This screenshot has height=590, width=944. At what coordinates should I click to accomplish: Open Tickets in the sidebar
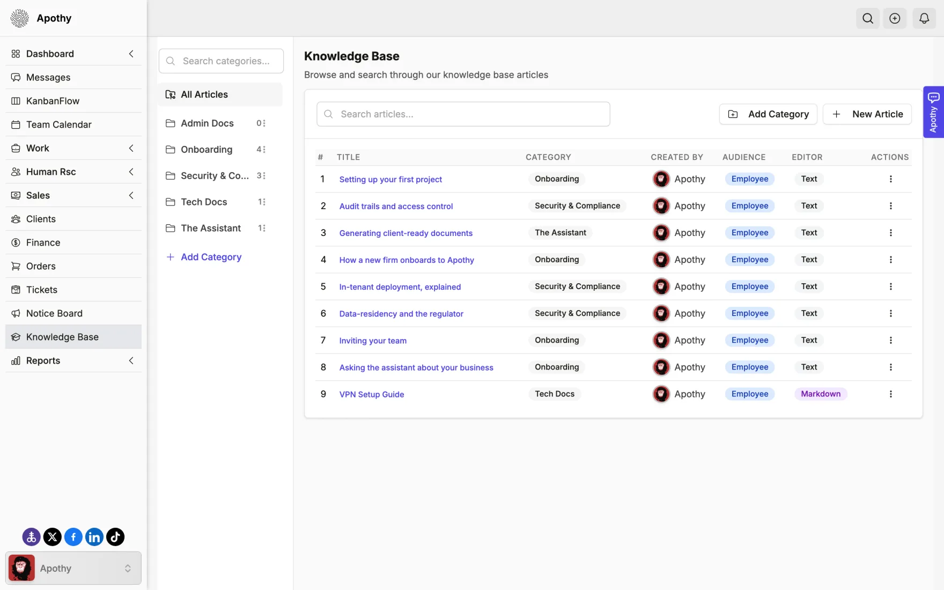(x=73, y=290)
